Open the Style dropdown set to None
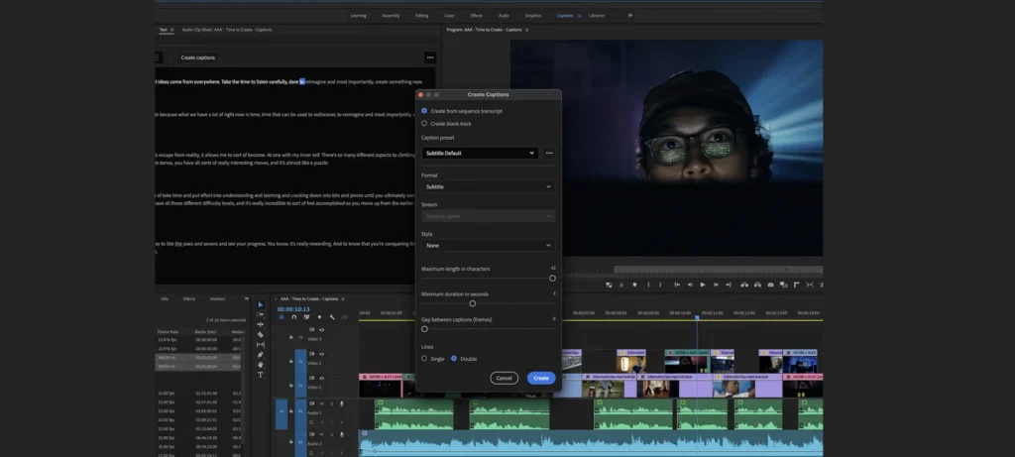The height and width of the screenshot is (457, 1015). (x=488, y=245)
